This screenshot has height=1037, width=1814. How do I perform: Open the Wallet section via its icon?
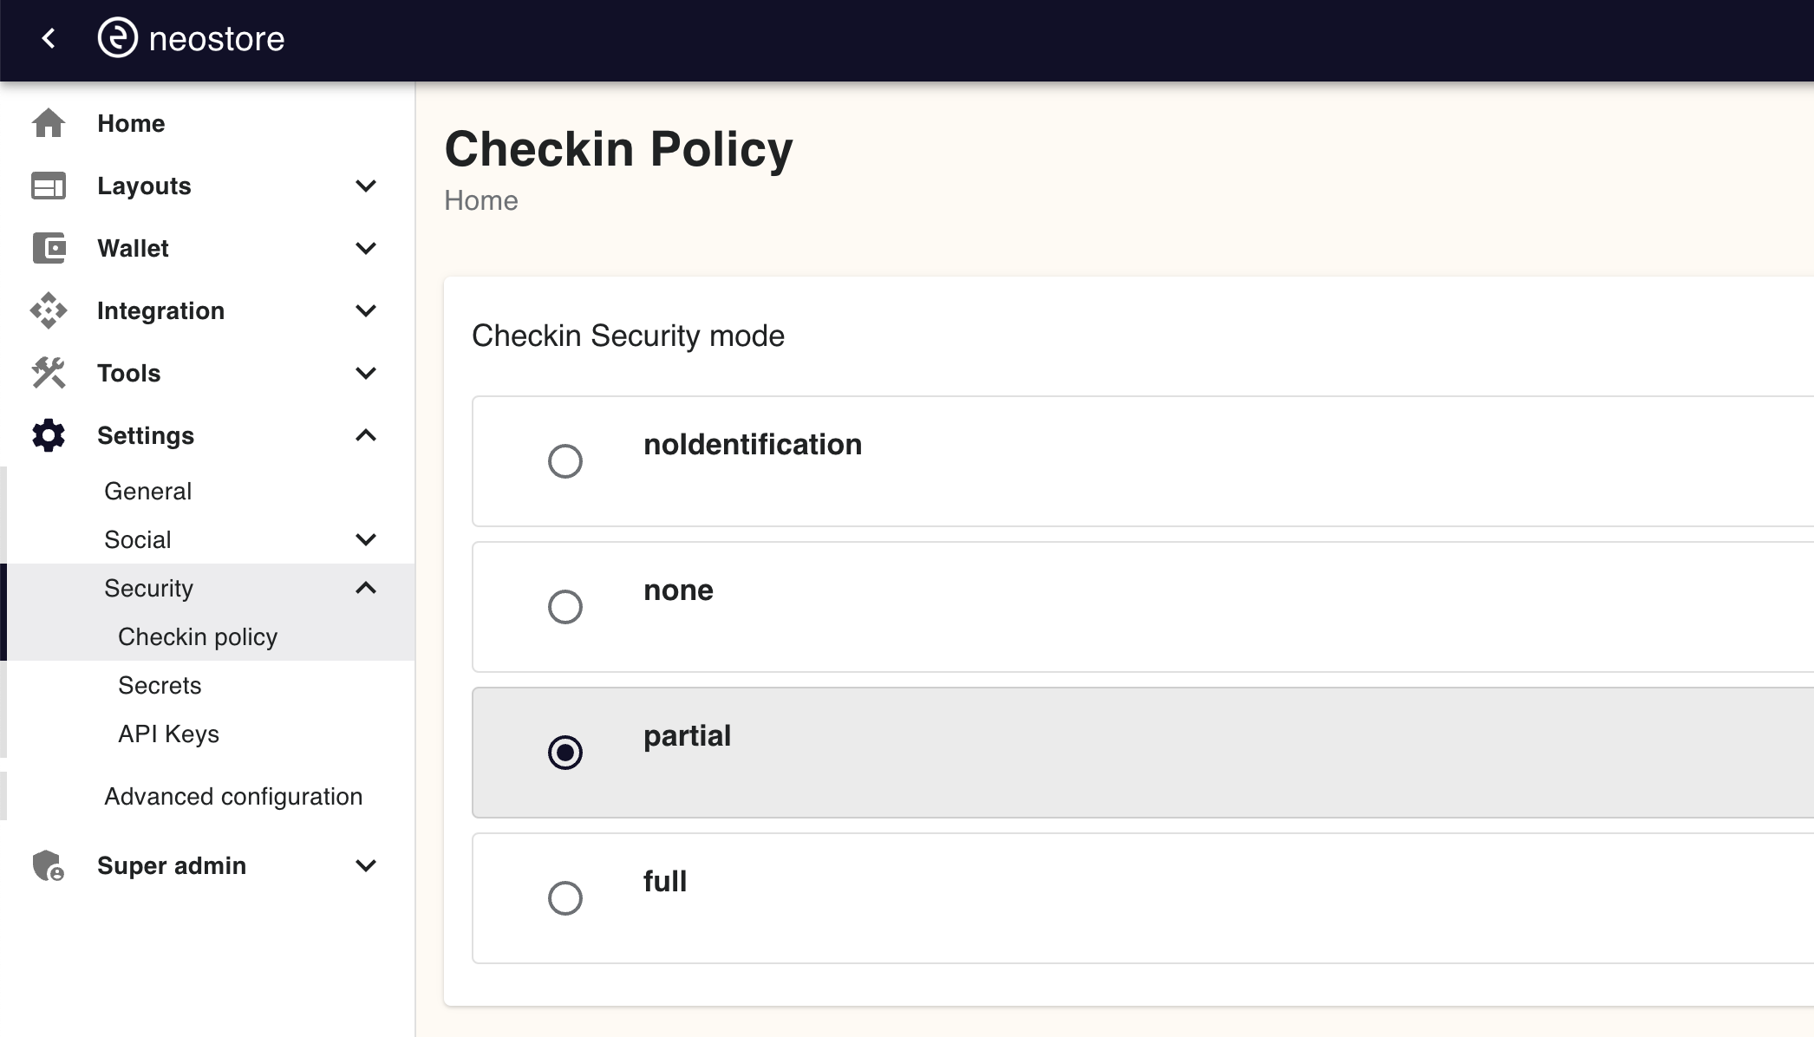click(49, 248)
